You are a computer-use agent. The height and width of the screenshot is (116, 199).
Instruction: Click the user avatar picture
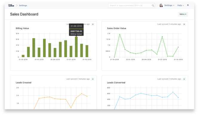pos(161,5)
